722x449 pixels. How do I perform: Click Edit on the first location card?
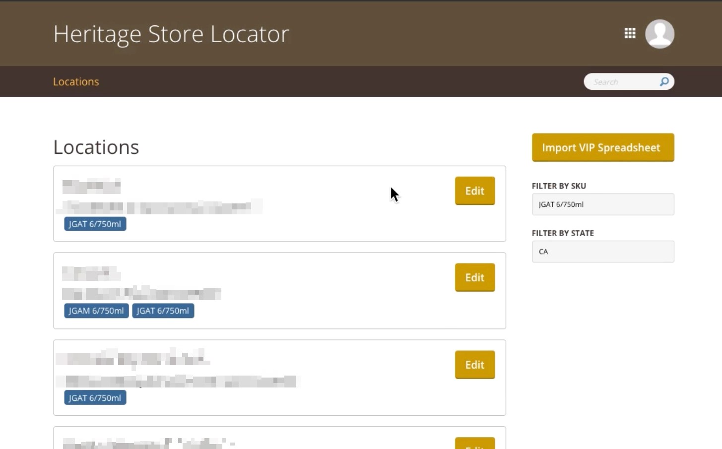pos(474,191)
